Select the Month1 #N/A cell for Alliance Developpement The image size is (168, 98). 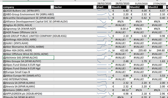tap(121, 22)
